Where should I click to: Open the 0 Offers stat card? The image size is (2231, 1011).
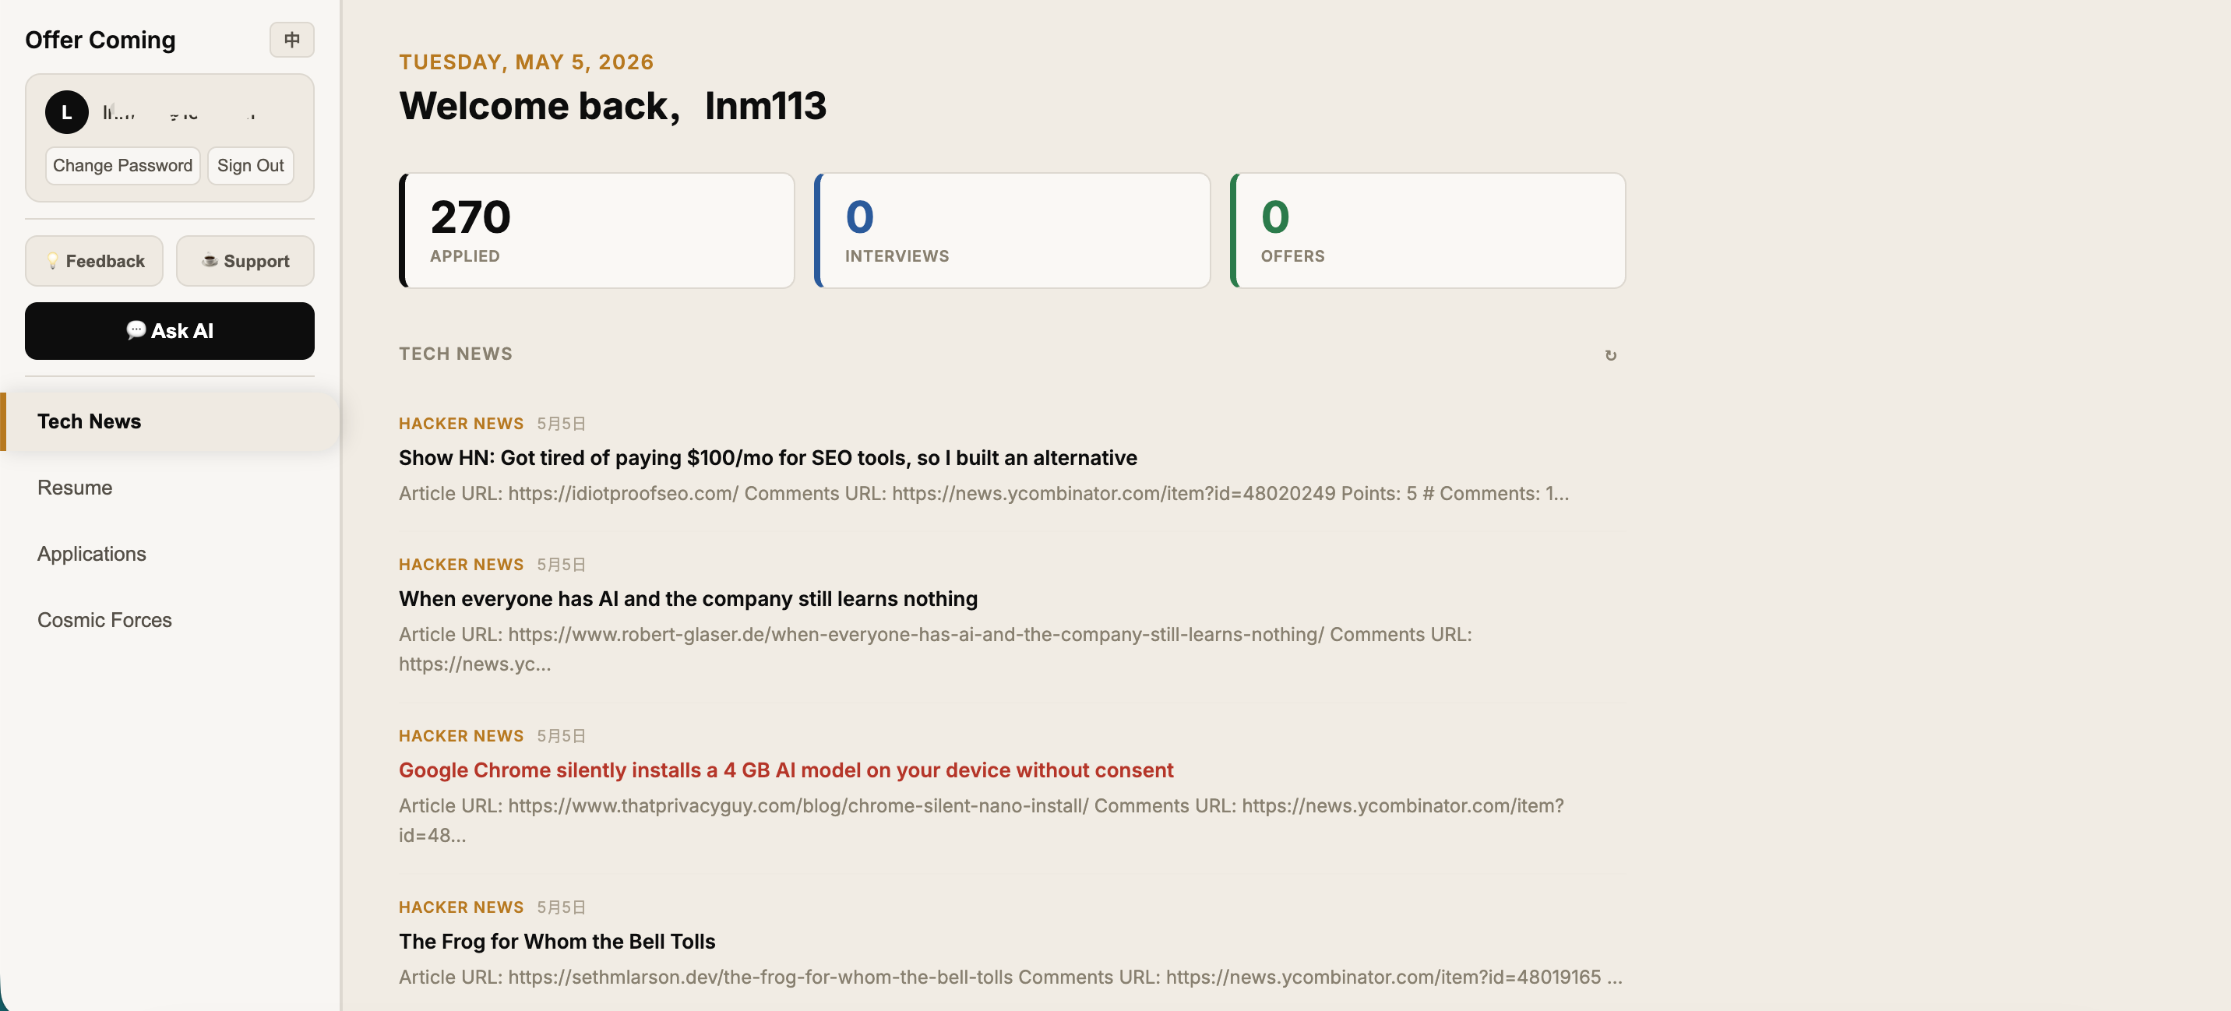click(x=1427, y=231)
